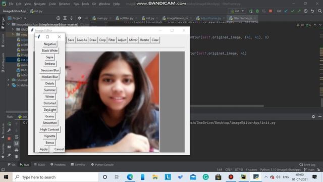Clear edits in Image Editor

(155, 40)
